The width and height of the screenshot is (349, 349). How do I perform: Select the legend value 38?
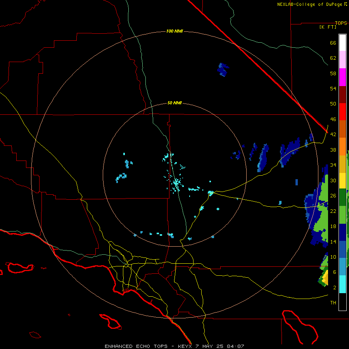(333, 150)
